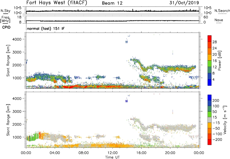Select the 'normal (fast) 151 IF' mode text
The image size is (230, 159).
46,28
